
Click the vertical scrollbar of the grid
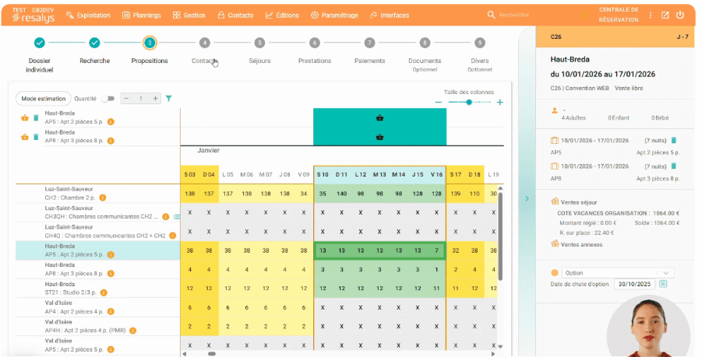coord(500,235)
